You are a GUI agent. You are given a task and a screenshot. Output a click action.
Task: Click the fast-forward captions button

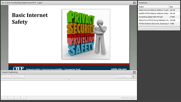[x=17, y=98]
